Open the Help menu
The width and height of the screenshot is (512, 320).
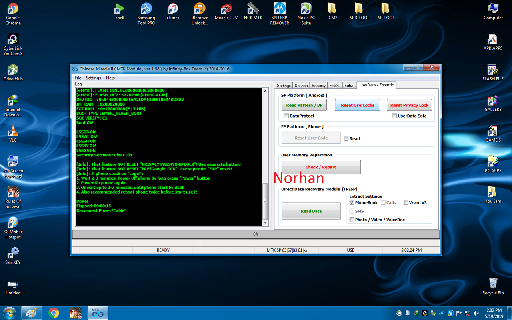click(x=110, y=78)
